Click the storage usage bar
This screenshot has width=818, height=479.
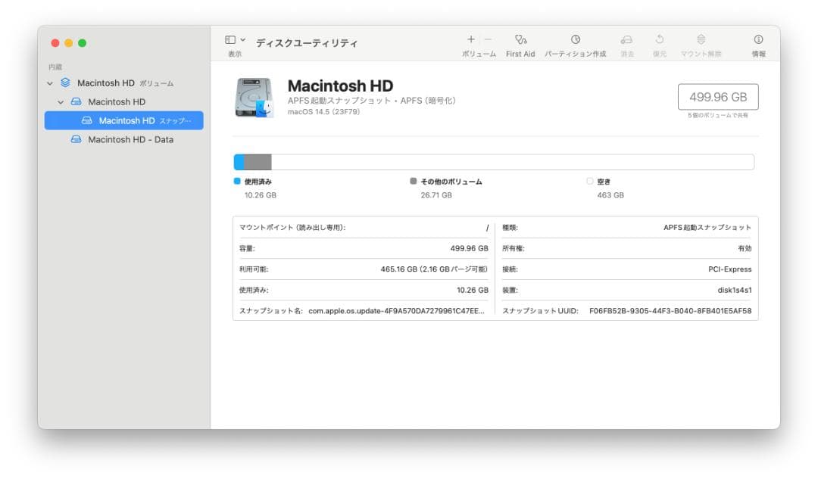(492, 161)
